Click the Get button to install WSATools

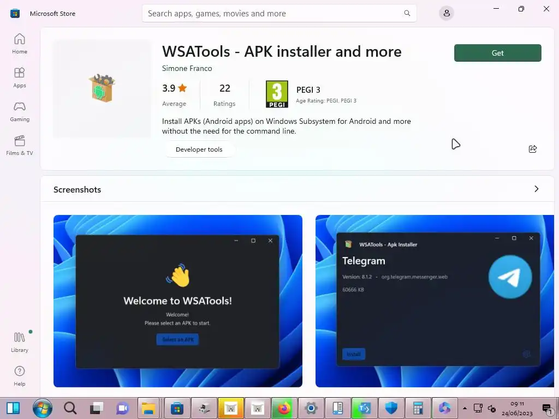[x=498, y=53]
